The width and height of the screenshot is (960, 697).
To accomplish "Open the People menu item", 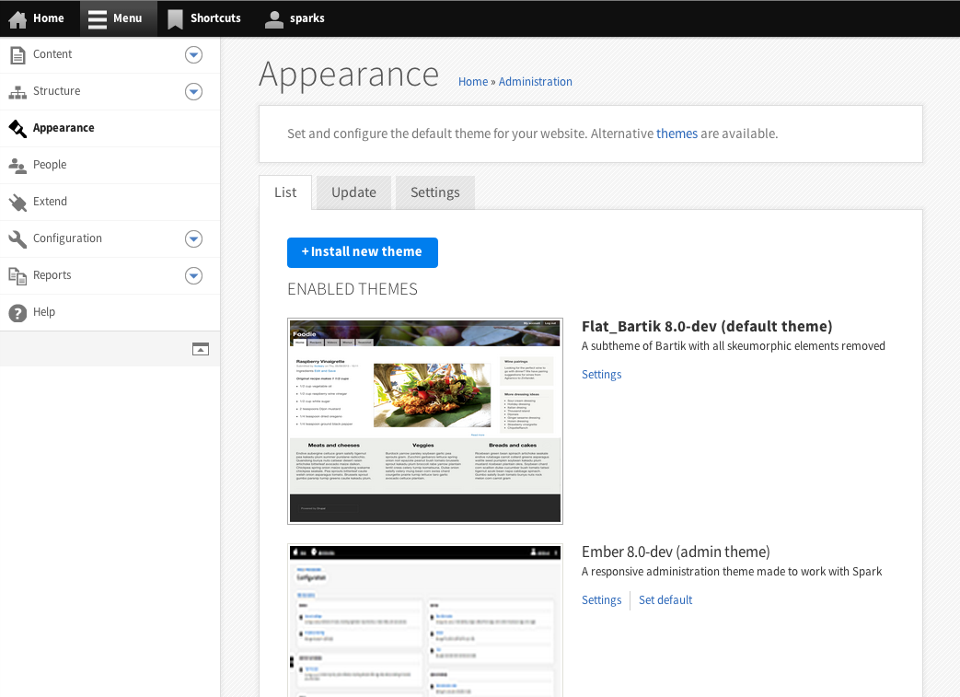I will pos(50,164).
